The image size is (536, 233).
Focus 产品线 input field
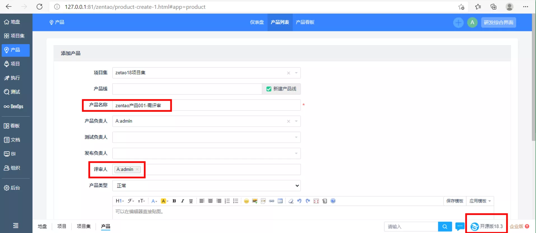click(187, 89)
